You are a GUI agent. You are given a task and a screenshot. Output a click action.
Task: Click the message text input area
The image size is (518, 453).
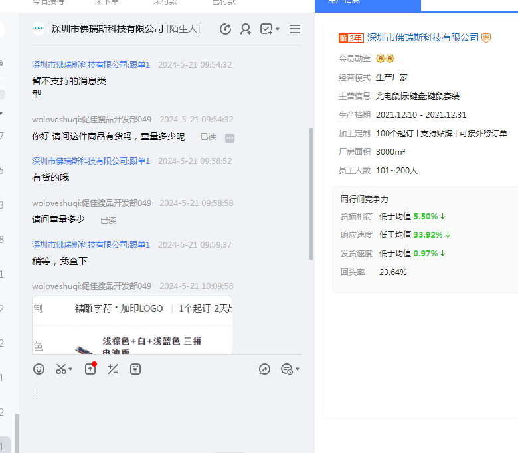coord(166,399)
